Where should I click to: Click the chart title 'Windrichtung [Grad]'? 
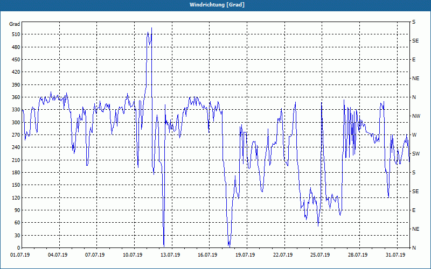(217, 5)
